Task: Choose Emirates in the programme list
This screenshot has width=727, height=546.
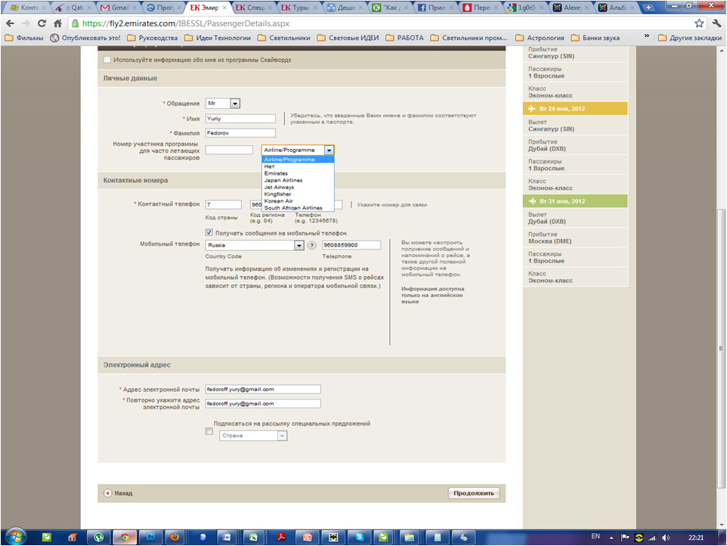Action: click(298, 173)
